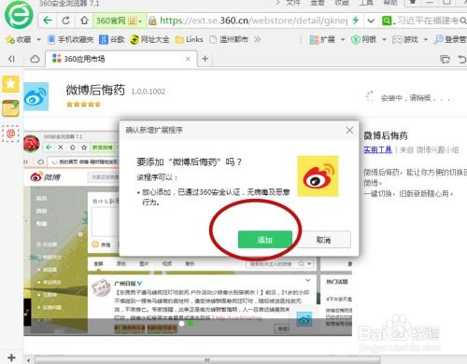Click the tab windows list icon
Screen dimensions: 467x364
[x=445, y=59]
